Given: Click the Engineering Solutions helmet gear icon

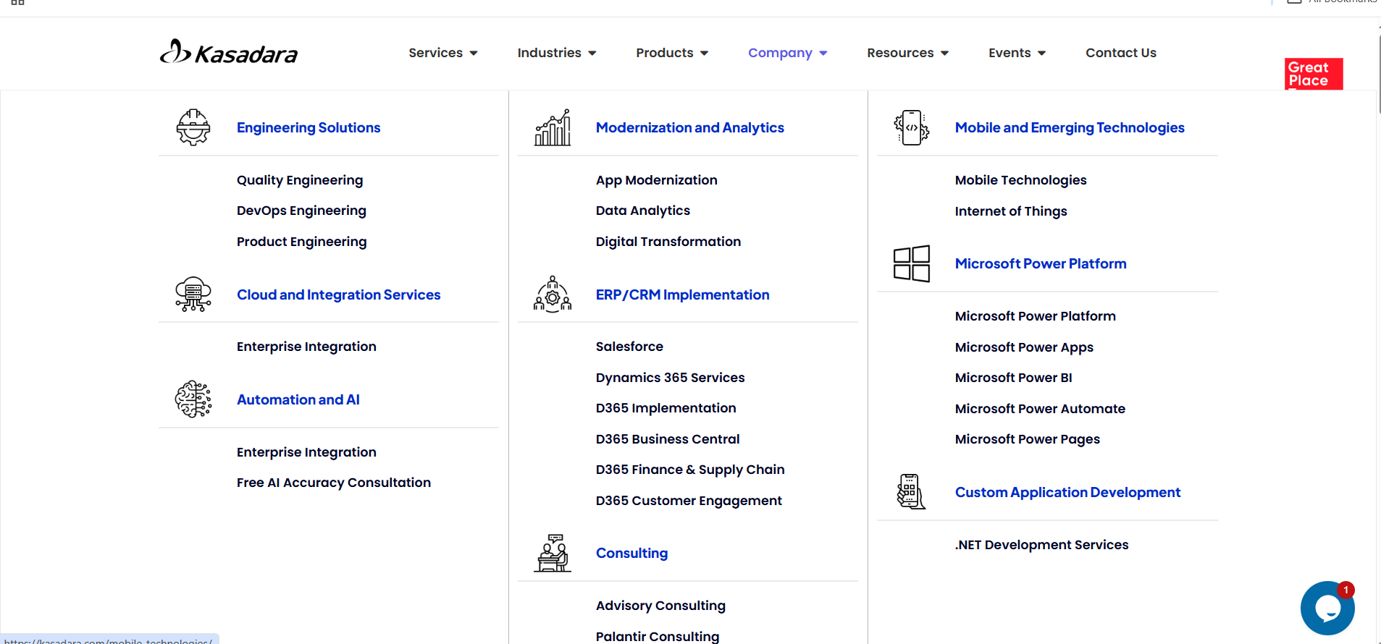Looking at the screenshot, I should click(x=193, y=127).
